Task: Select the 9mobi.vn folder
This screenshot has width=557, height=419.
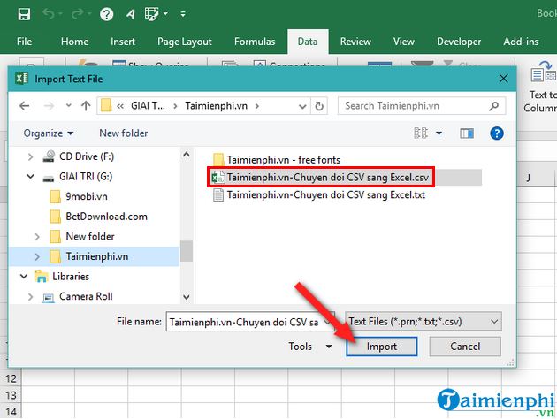Action: [x=86, y=196]
